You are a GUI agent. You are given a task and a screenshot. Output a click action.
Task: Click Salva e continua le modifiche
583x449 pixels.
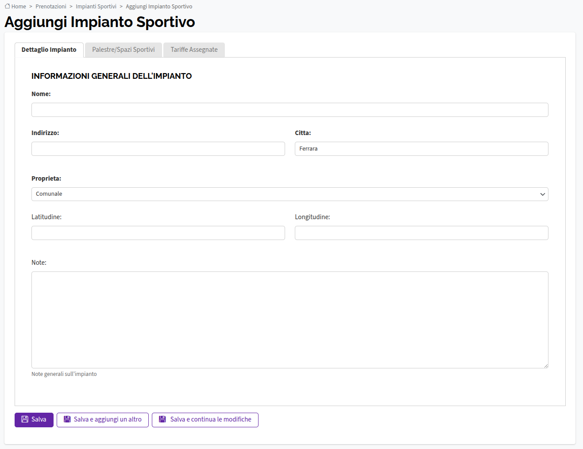pos(205,420)
